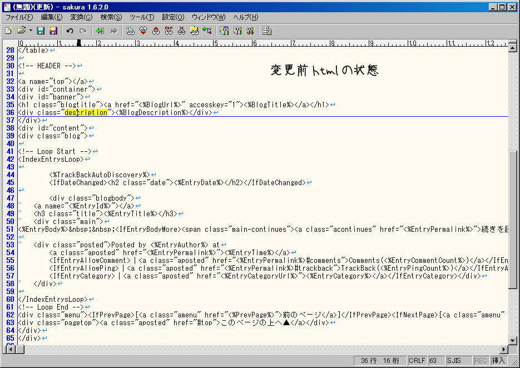Image resolution: width=520 pixels, height=368 pixels.
Task: Click line number 42 in the gutter
Action: 10,159
